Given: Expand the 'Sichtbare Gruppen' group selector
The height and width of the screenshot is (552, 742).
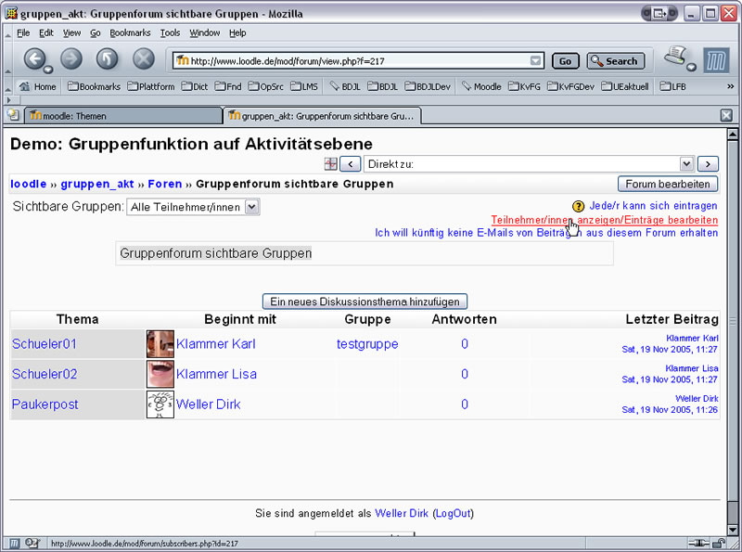Looking at the screenshot, I should coord(193,207).
